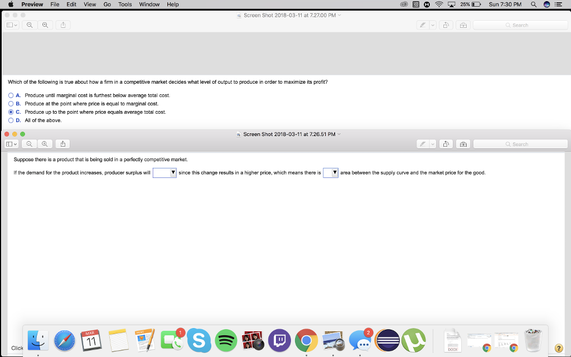Open the Markup toolbar in Preview
571x357 pixels.
pyautogui.click(x=463, y=143)
